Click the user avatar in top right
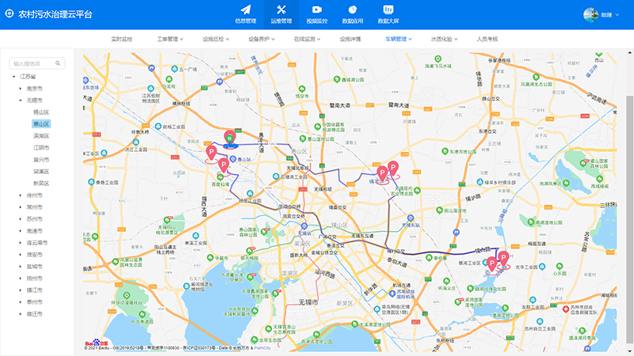 (x=590, y=14)
